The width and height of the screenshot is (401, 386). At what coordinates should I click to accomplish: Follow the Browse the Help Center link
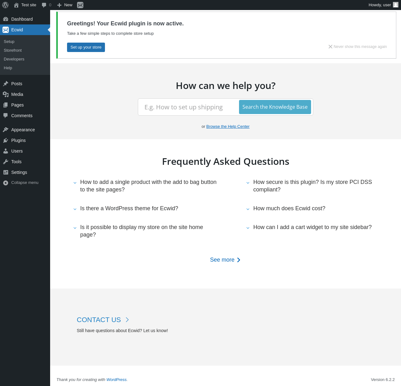point(228,127)
